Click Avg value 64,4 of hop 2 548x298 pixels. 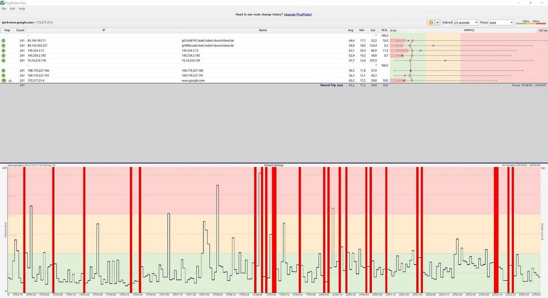tap(351, 41)
